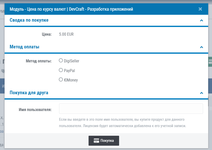Image resolution: width=212 pixels, height=150 pixels.
Task: Click the 5.00 EUR price value
Action: pos(66,34)
